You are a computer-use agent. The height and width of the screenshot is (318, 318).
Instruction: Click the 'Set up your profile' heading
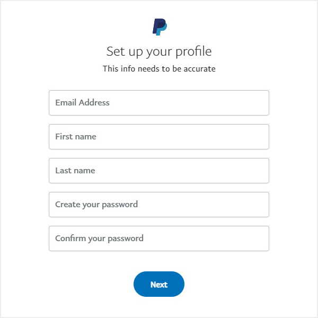pyautogui.click(x=159, y=51)
